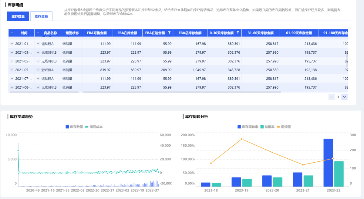
Task: Toggle 周销量 legend line marker
Action: coord(278,127)
